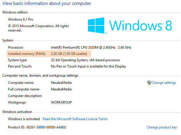Click the Change product key link

162,127
